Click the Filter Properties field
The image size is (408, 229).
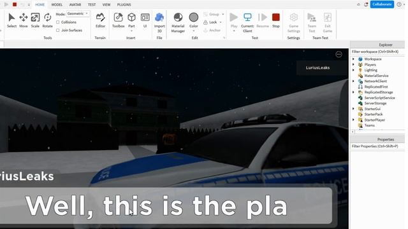click(x=377, y=146)
